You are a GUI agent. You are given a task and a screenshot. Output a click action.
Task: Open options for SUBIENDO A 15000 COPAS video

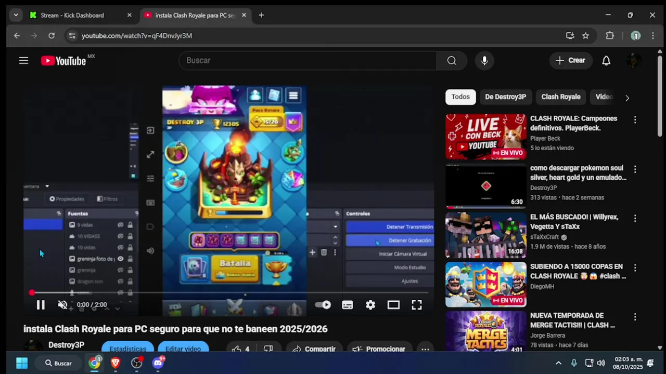(635, 268)
